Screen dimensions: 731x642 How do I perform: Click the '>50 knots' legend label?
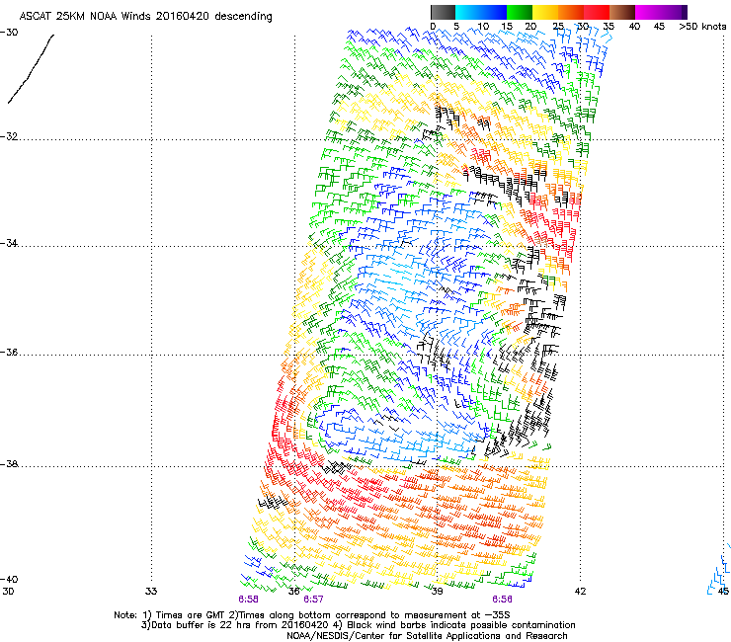coord(702,27)
